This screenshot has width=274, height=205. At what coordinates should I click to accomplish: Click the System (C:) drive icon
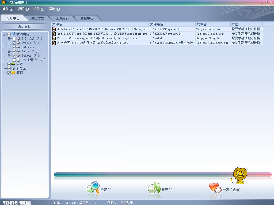18,43
